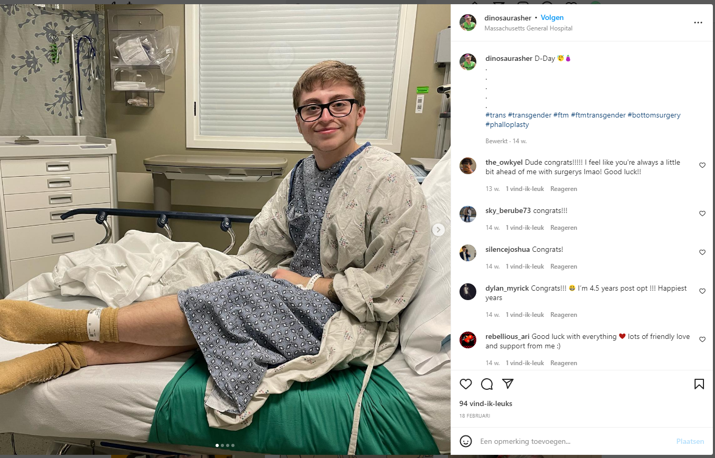This screenshot has width=715, height=458.
Task: Like the post with heart icon
Action: tap(466, 384)
